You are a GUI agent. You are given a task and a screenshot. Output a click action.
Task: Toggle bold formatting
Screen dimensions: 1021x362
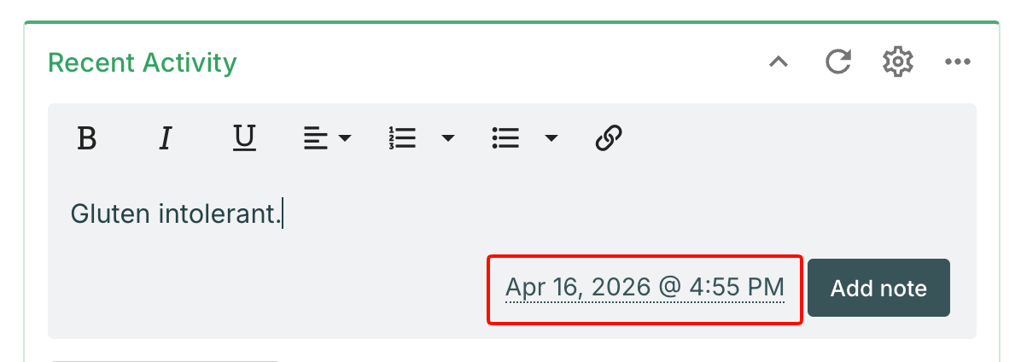tap(86, 137)
